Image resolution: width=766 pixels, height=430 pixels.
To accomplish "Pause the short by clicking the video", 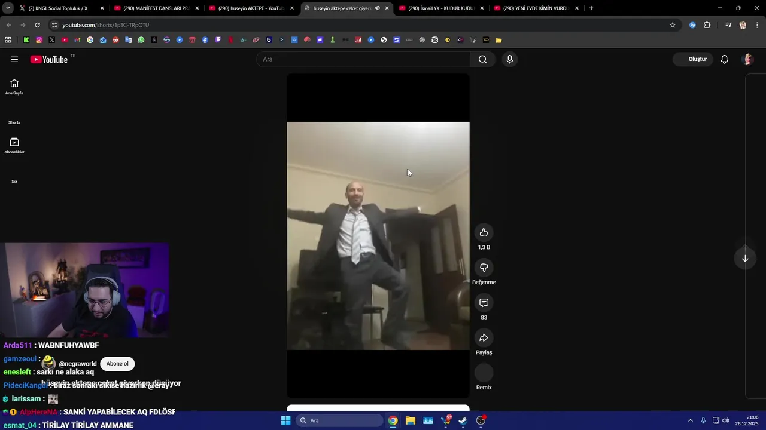I will (378, 236).
